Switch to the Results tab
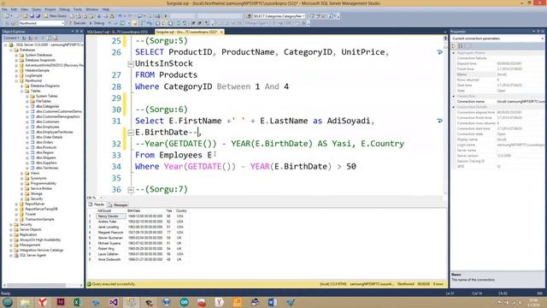 97,204
